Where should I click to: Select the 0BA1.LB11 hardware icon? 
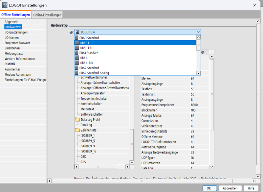click(76, 63)
